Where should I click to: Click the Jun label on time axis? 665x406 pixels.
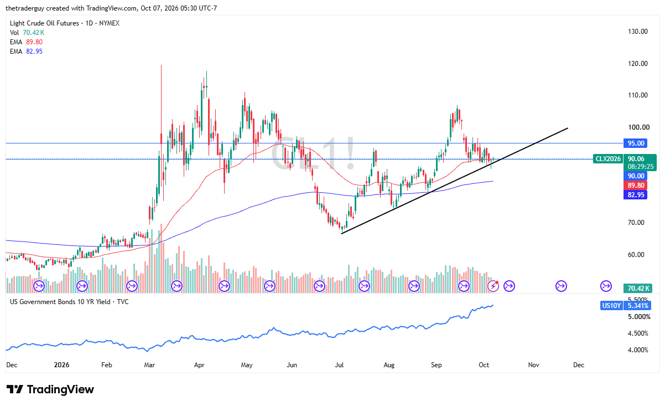(x=292, y=365)
